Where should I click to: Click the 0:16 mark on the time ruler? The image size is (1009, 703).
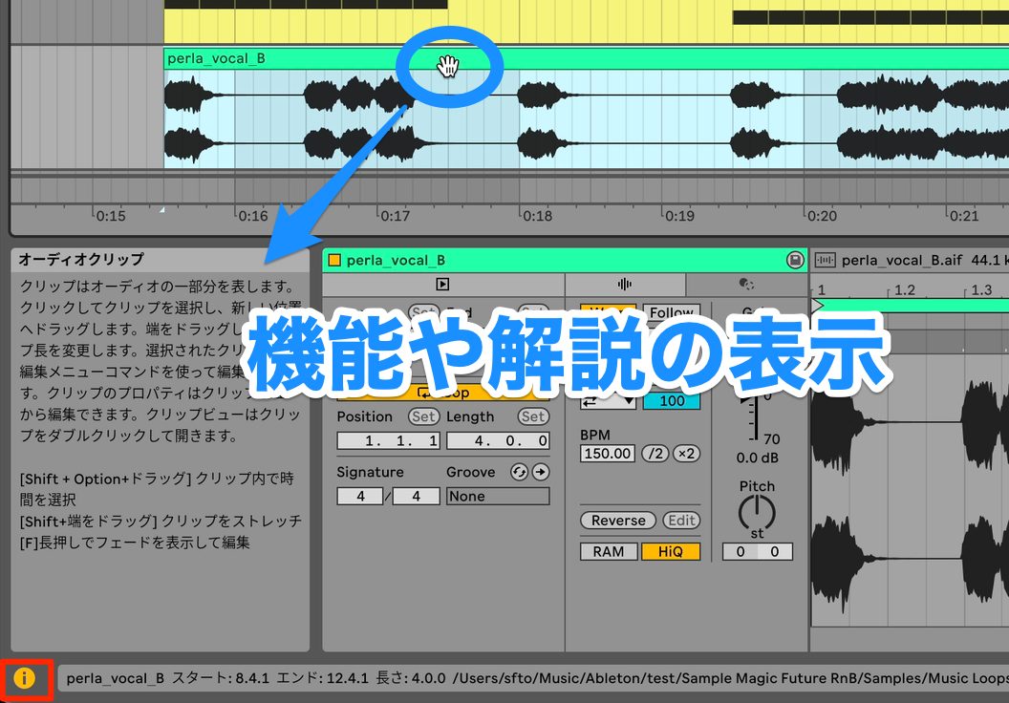click(253, 216)
